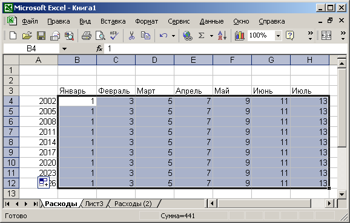Save the workbook with the floppy disk icon

[x=41, y=36]
